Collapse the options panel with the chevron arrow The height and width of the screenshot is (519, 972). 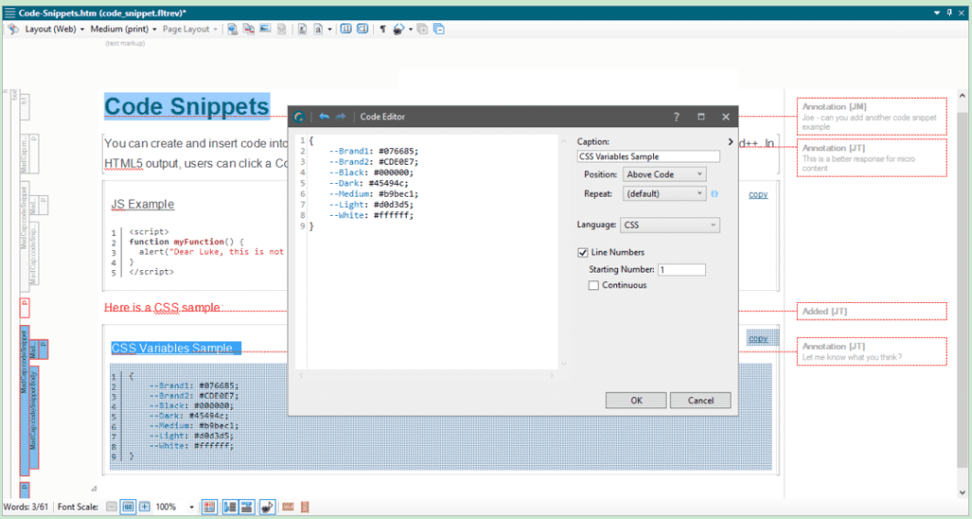pyautogui.click(x=730, y=142)
